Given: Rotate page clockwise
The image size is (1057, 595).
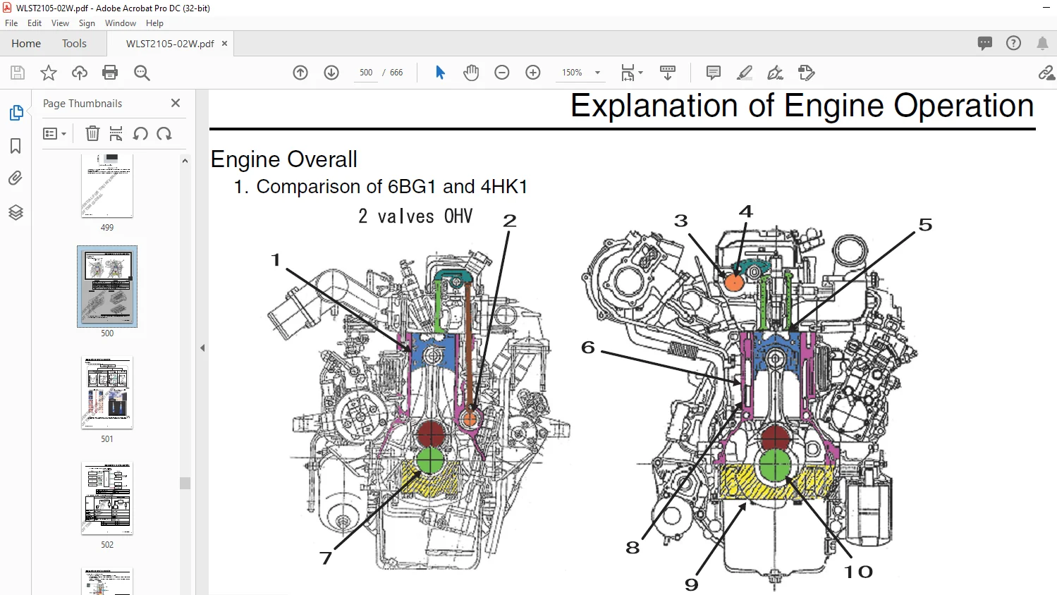Looking at the screenshot, I should 164,133.
